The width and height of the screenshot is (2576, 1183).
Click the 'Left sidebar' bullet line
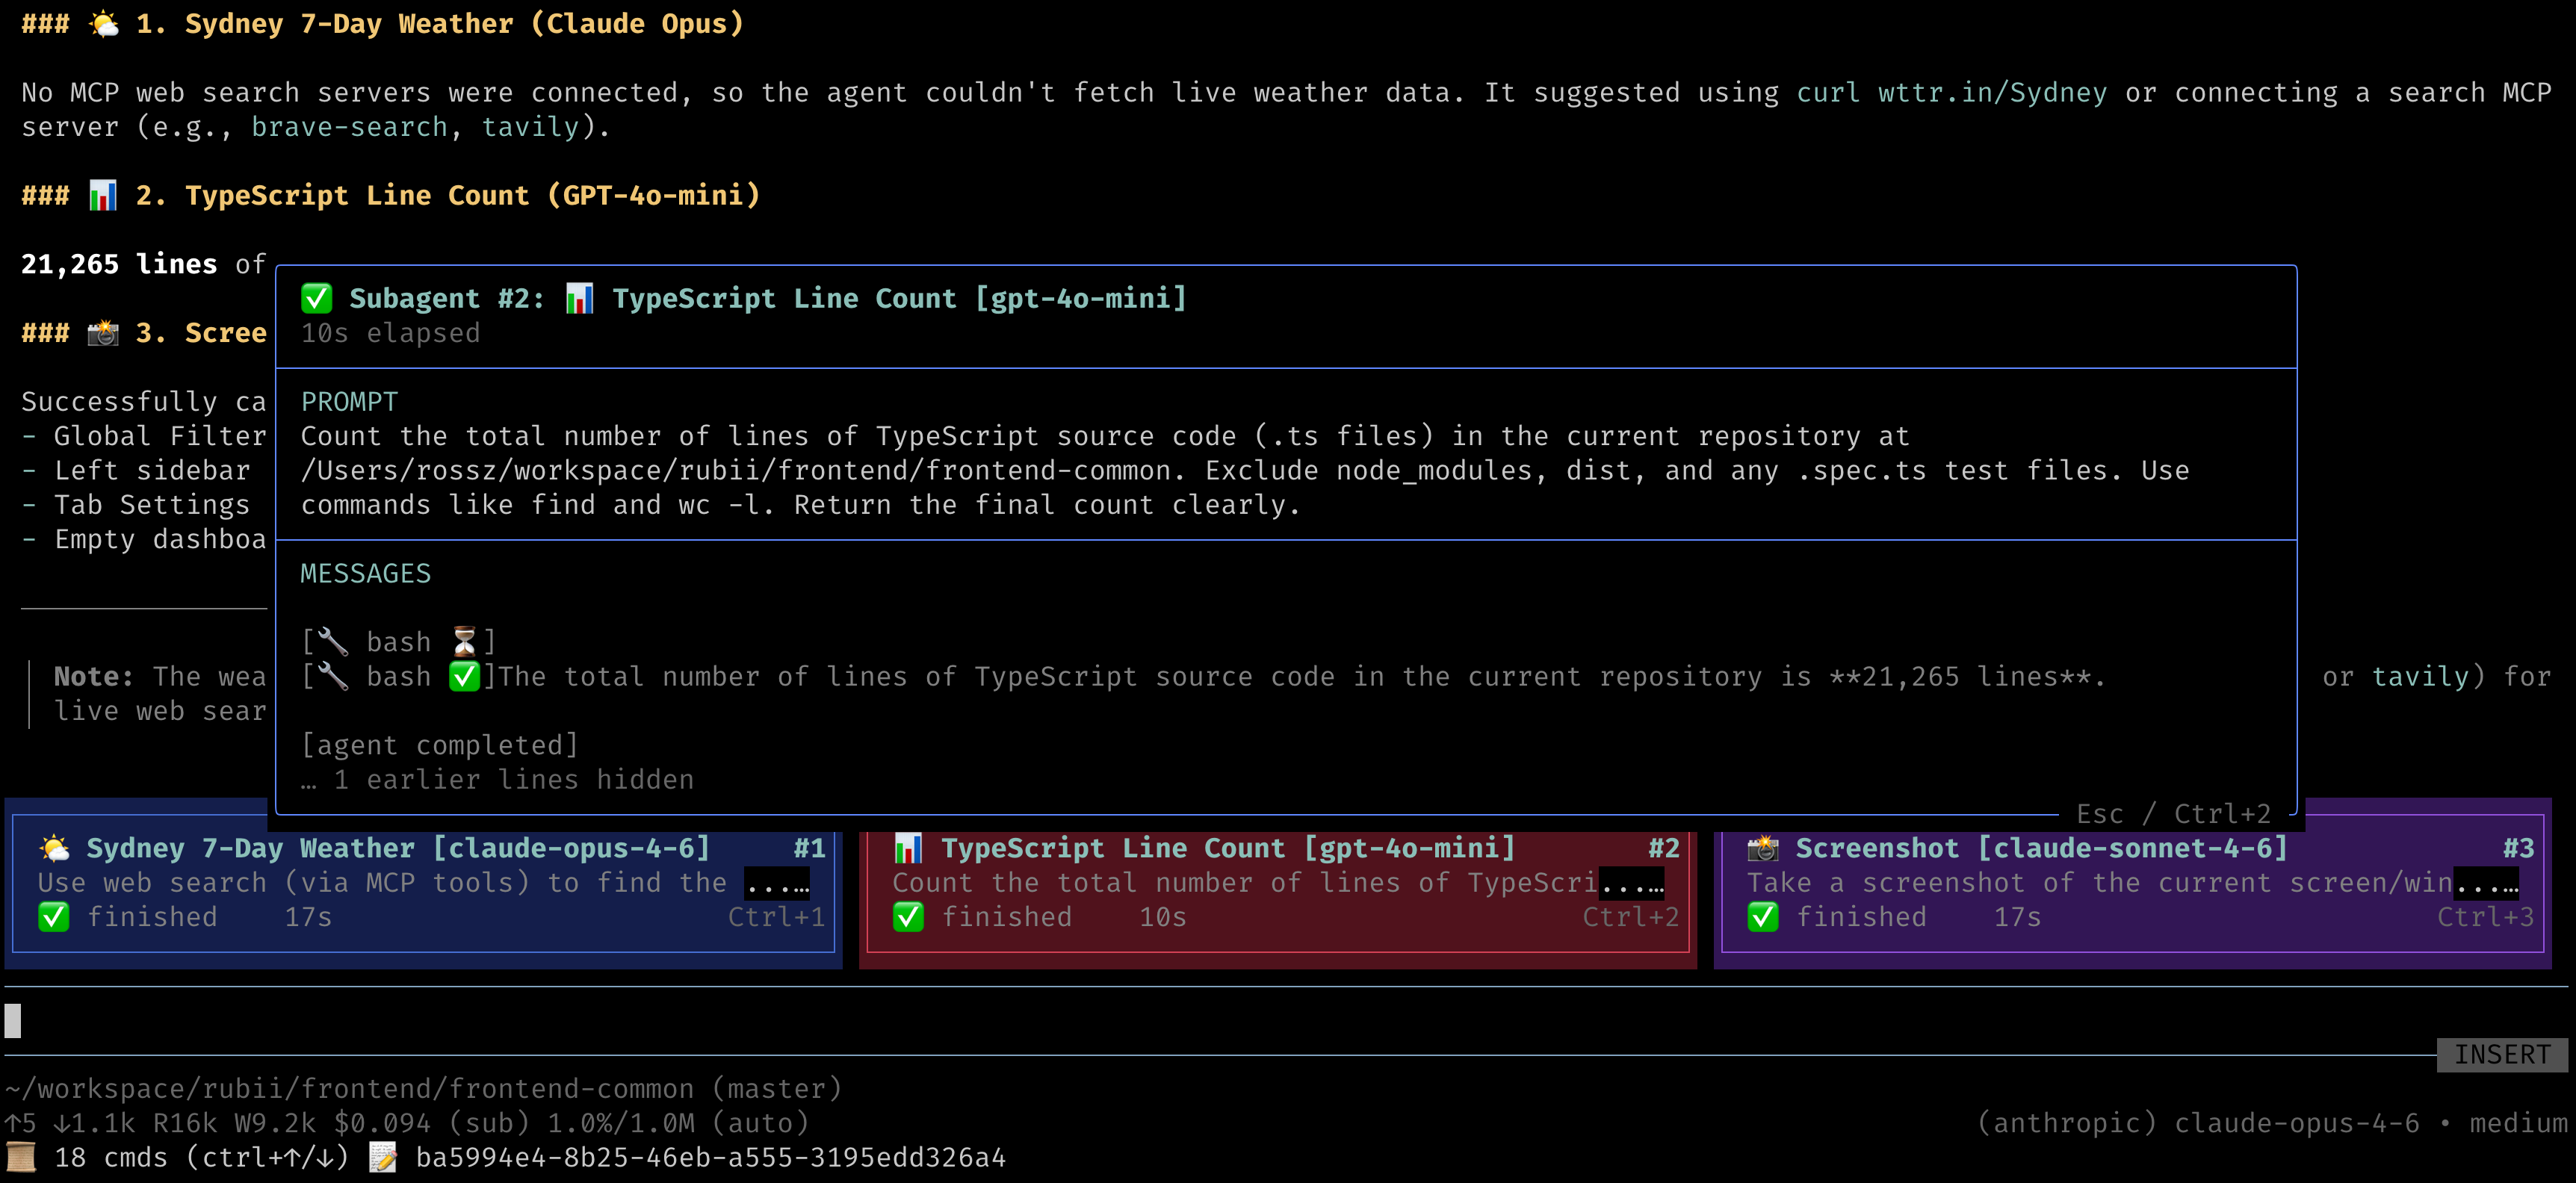(x=135, y=471)
